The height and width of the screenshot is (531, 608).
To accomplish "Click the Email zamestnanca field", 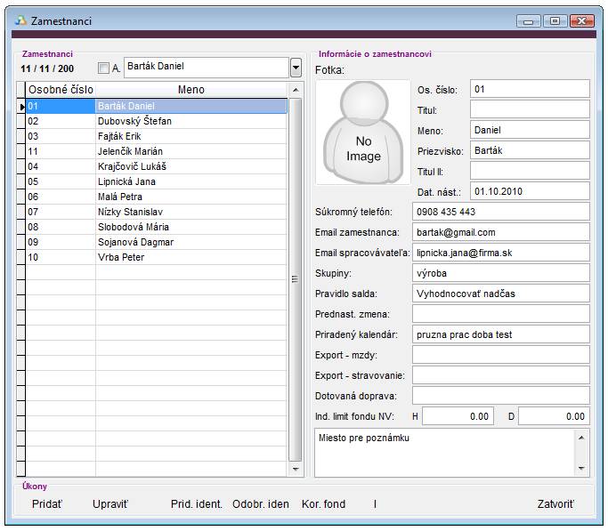I will click(501, 232).
